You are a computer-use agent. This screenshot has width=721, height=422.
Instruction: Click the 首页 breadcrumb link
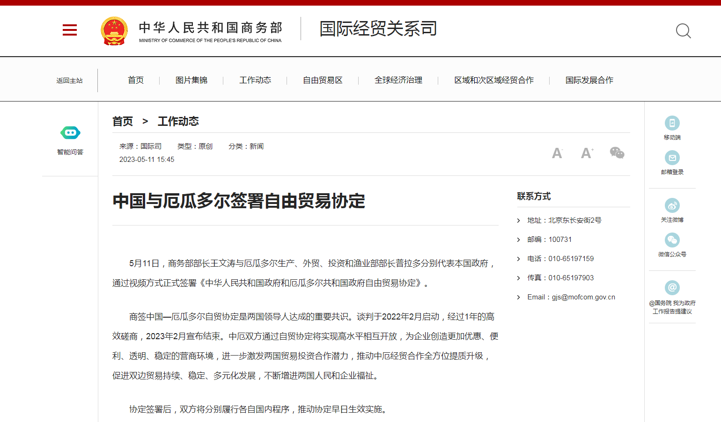[123, 122]
